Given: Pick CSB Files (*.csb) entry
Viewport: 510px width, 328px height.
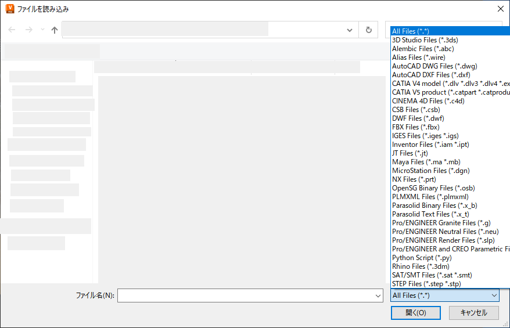Looking at the screenshot, I should pyautogui.click(x=450, y=110).
